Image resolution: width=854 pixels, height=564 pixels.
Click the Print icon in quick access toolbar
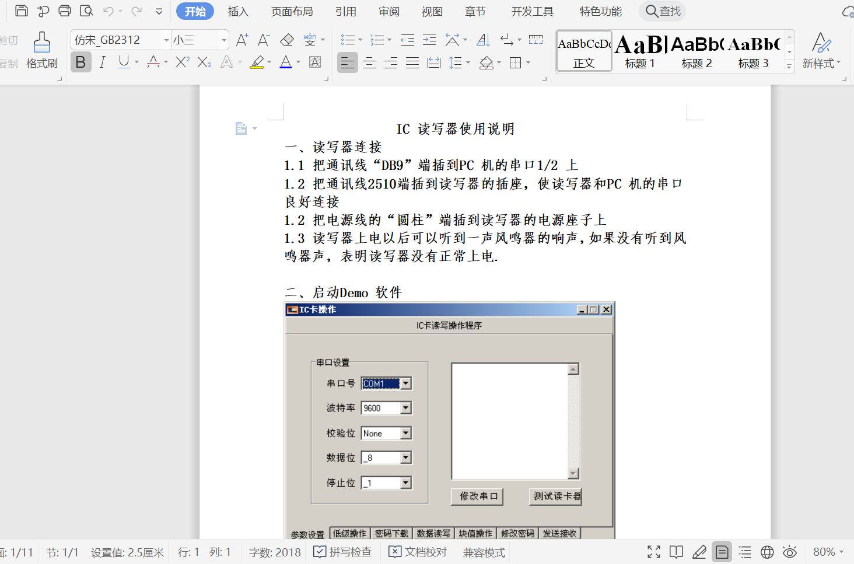(65, 11)
